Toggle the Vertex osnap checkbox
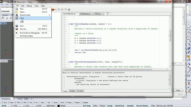The height and width of the screenshot is (107, 191). coord(66,103)
